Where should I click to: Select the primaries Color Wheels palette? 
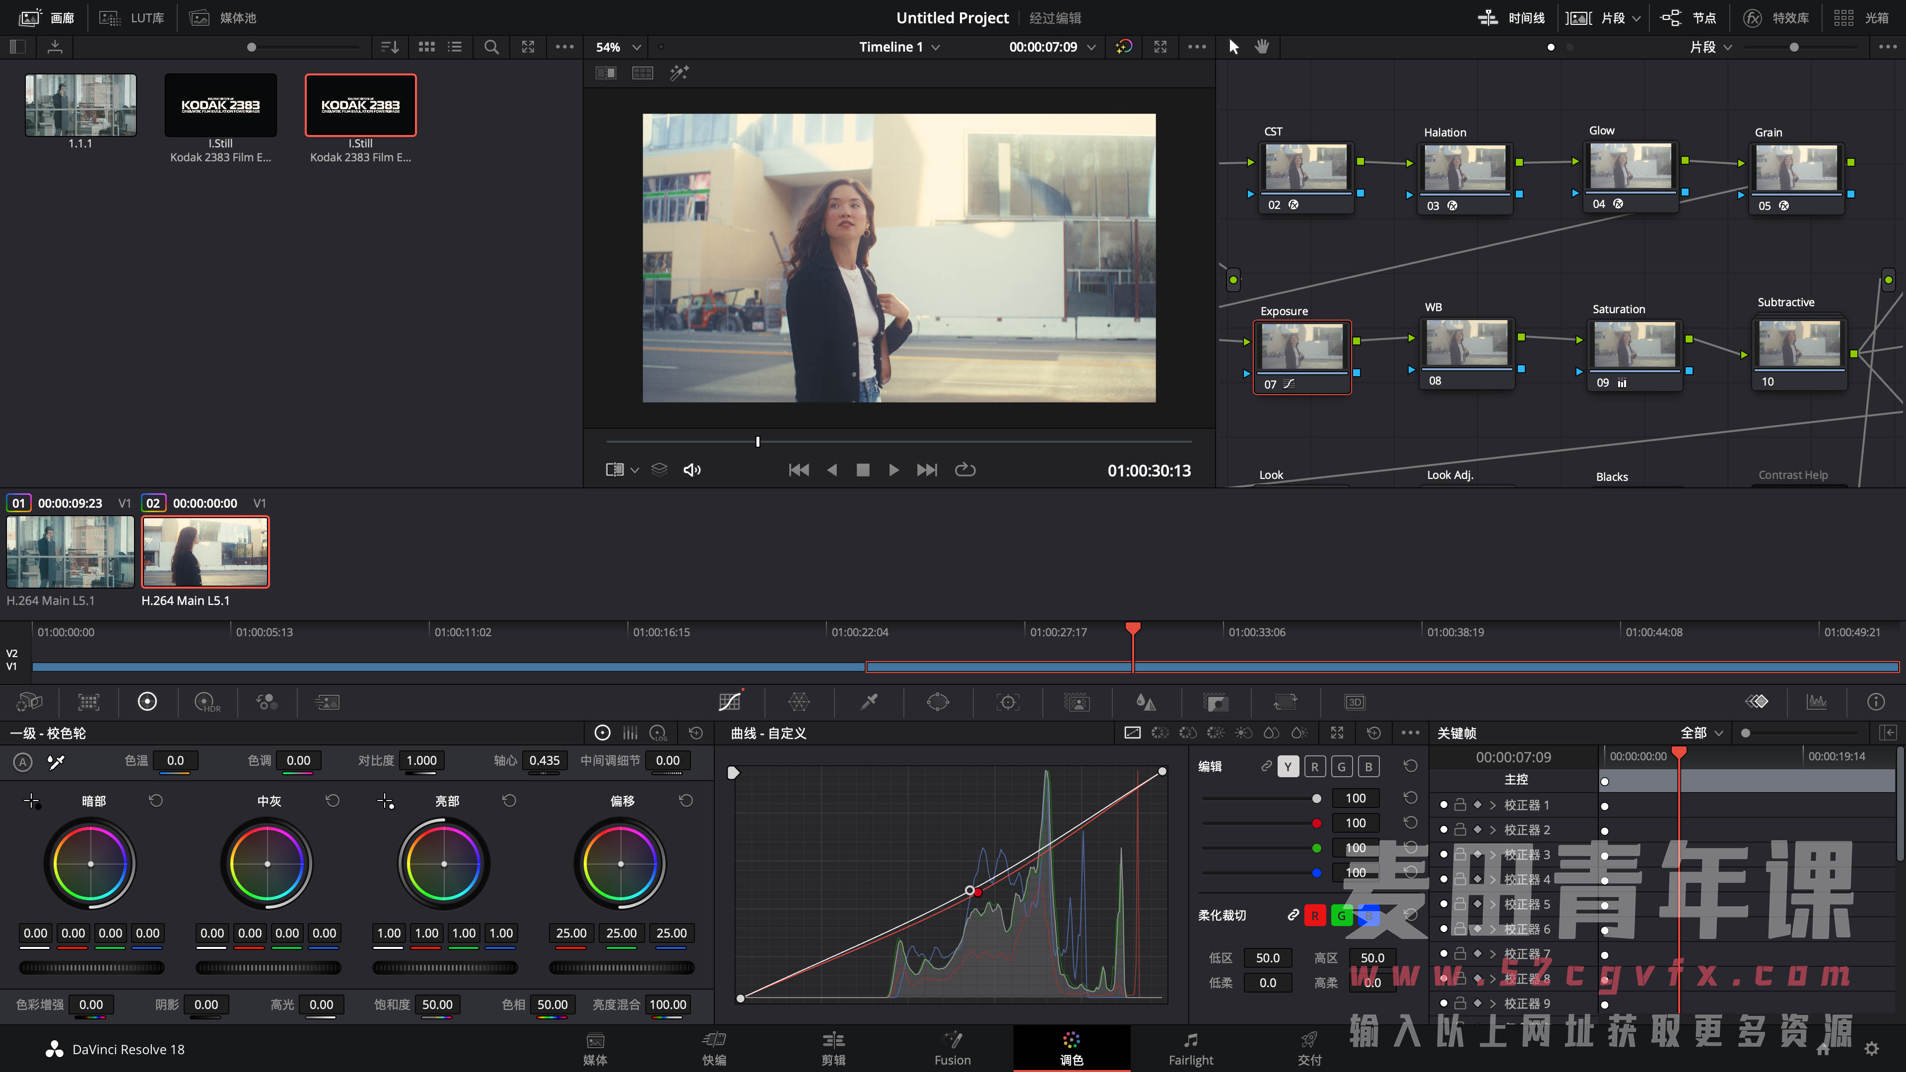[x=147, y=701]
